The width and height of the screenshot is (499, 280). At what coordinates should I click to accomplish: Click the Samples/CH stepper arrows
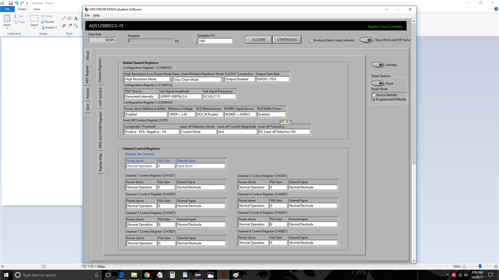[196, 41]
